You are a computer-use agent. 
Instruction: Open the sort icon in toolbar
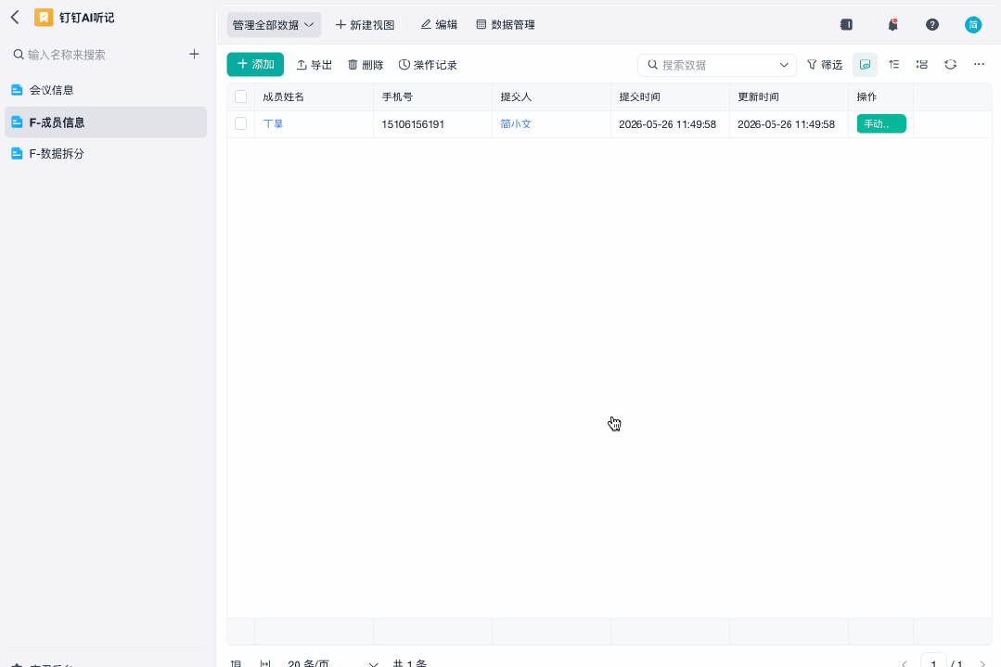pyautogui.click(x=893, y=64)
